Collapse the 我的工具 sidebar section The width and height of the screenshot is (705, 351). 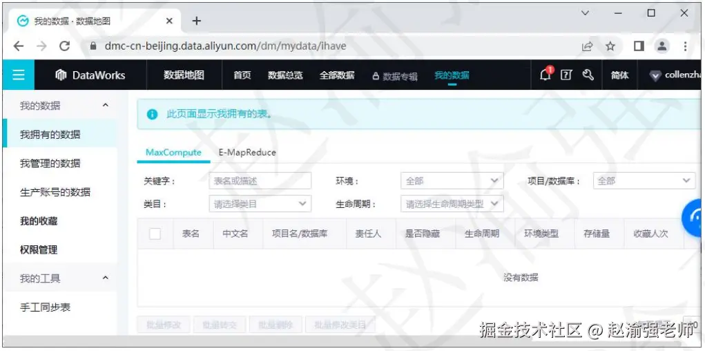coord(106,278)
